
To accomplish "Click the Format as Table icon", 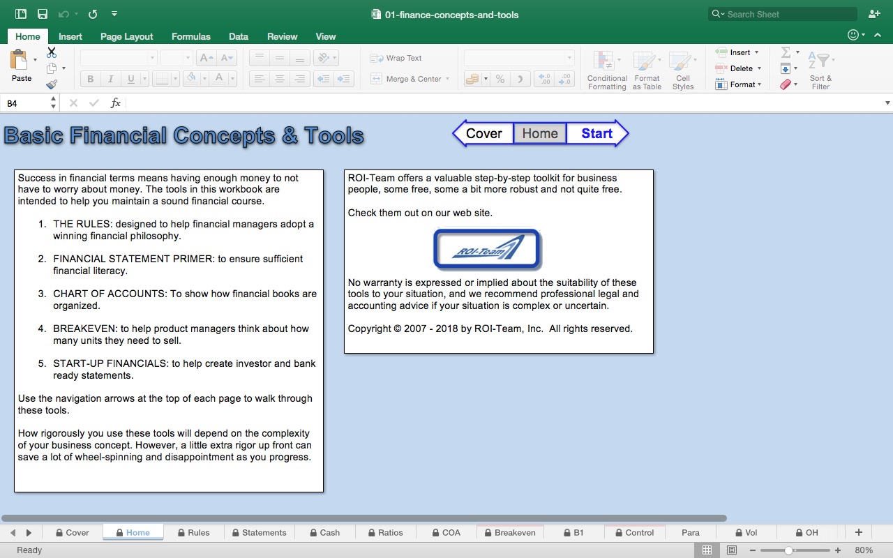I will [647, 69].
